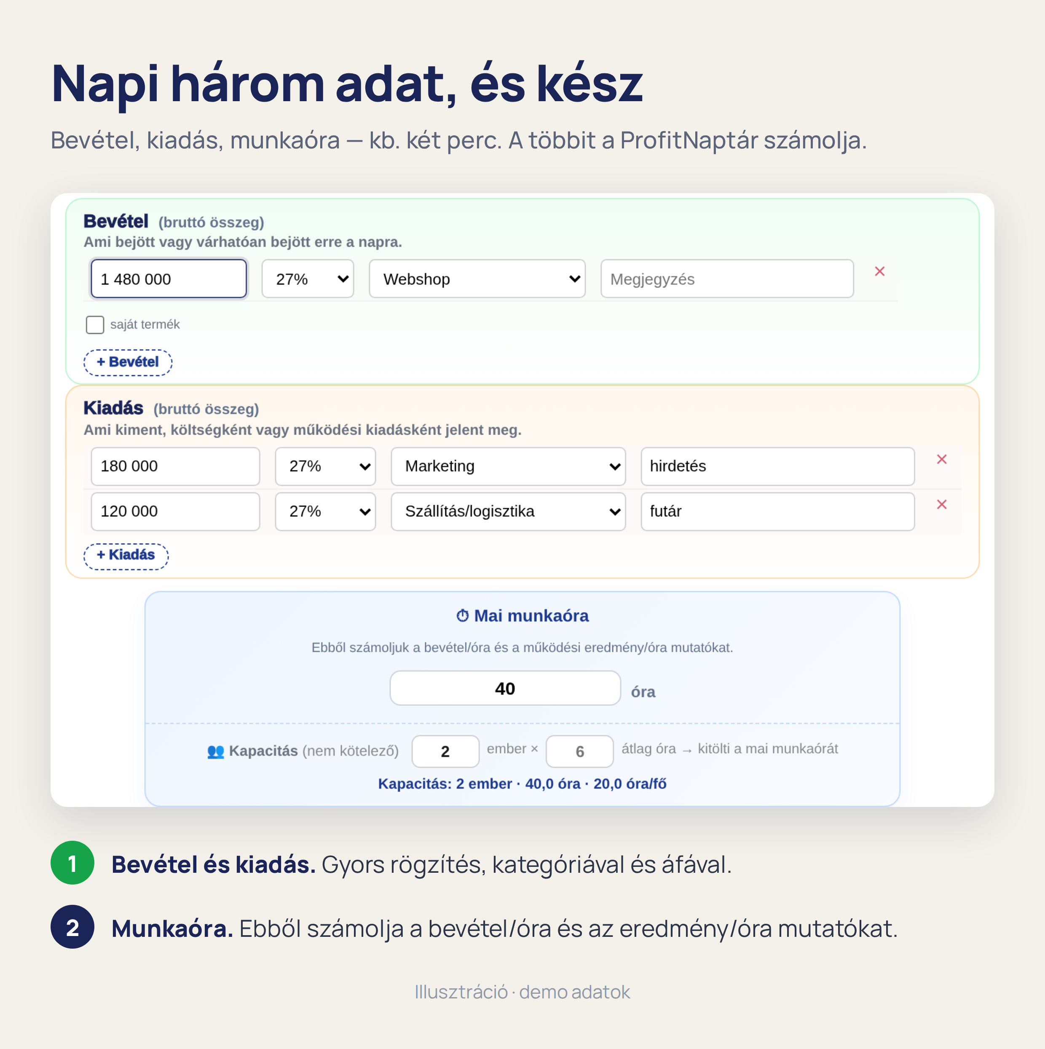Open the Szállítás/logisztika category dropdown

point(508,511)
